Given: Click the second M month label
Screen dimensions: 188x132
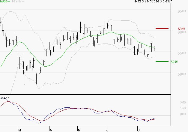Looking at the screenshot, I should click(79, 130).
